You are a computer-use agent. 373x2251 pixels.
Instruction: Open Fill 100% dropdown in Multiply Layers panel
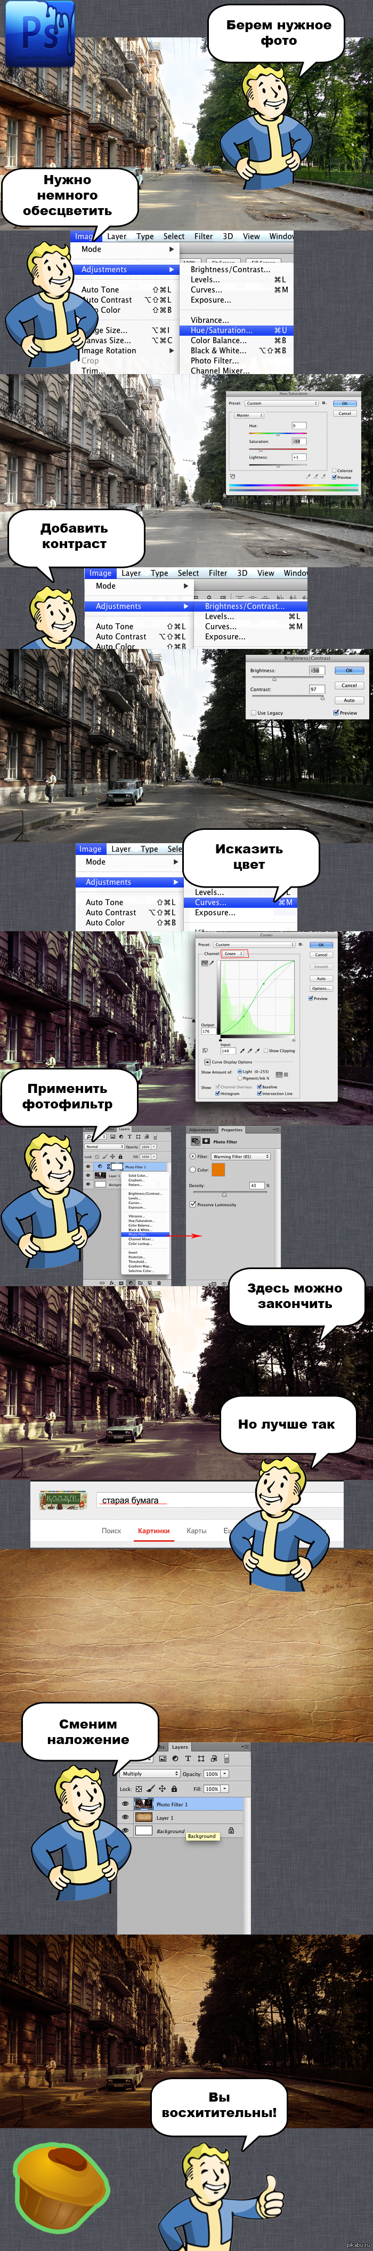point(225,1789)
